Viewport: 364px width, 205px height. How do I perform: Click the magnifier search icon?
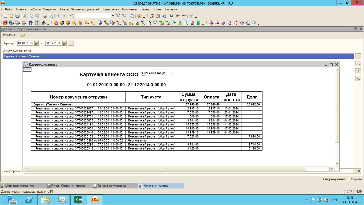(72, 16)
